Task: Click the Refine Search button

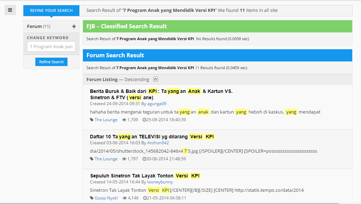Action: point(51,62)
